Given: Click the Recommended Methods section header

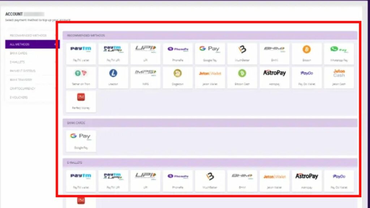Looking at the screenshot, I should tap(210, 35).
